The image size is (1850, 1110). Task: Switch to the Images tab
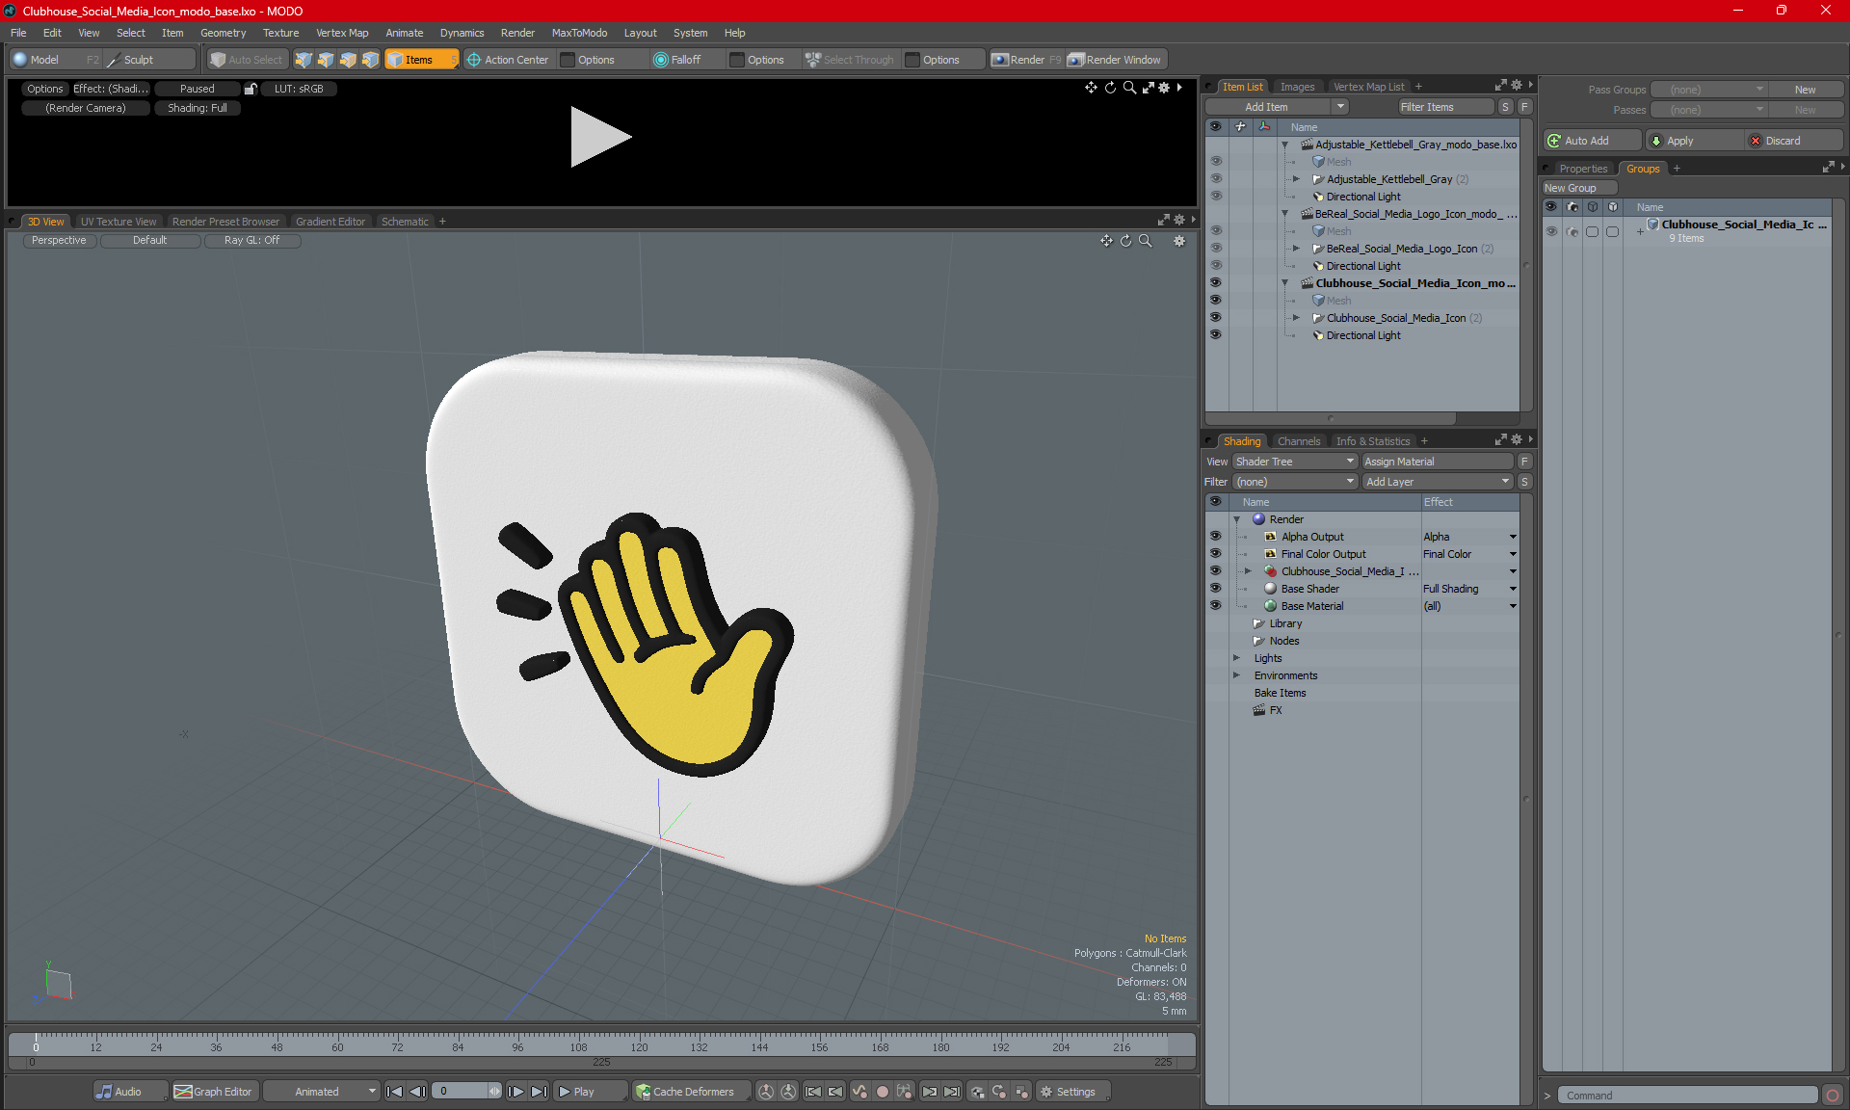(1297, 87)
